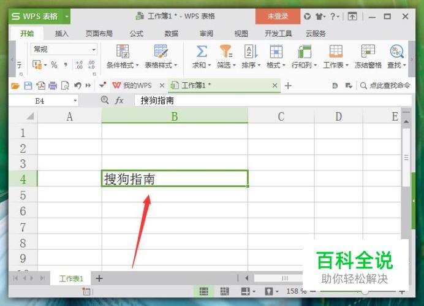Open the 视图 ribbon tab

(x=241, y=34)
